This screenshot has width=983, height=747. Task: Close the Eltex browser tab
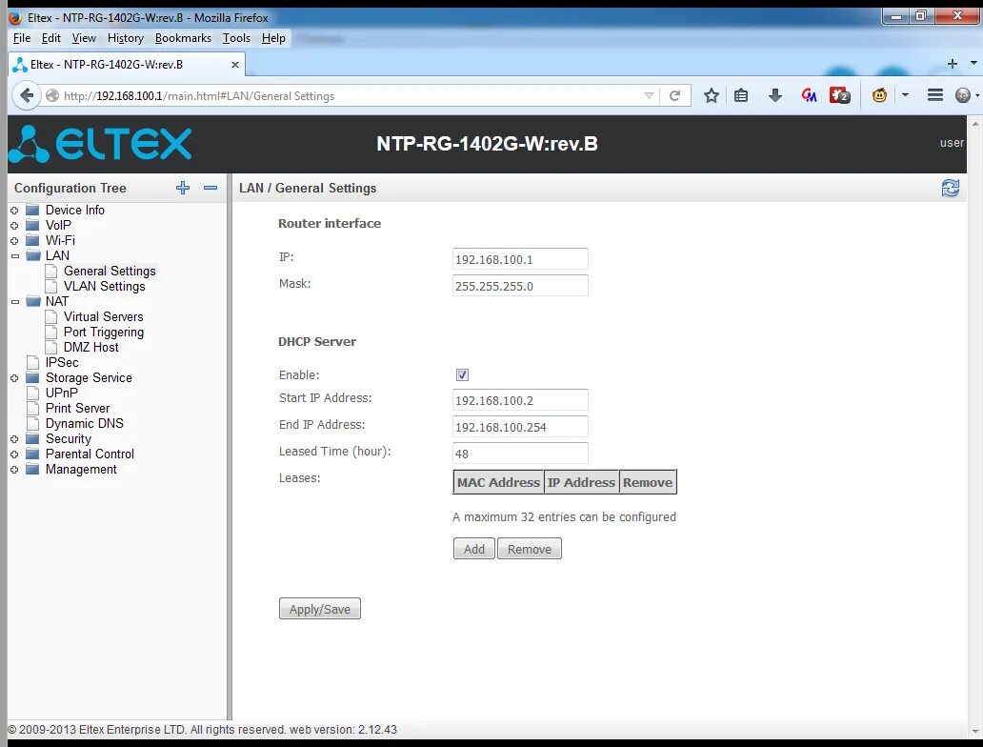[x=234, y=65]
